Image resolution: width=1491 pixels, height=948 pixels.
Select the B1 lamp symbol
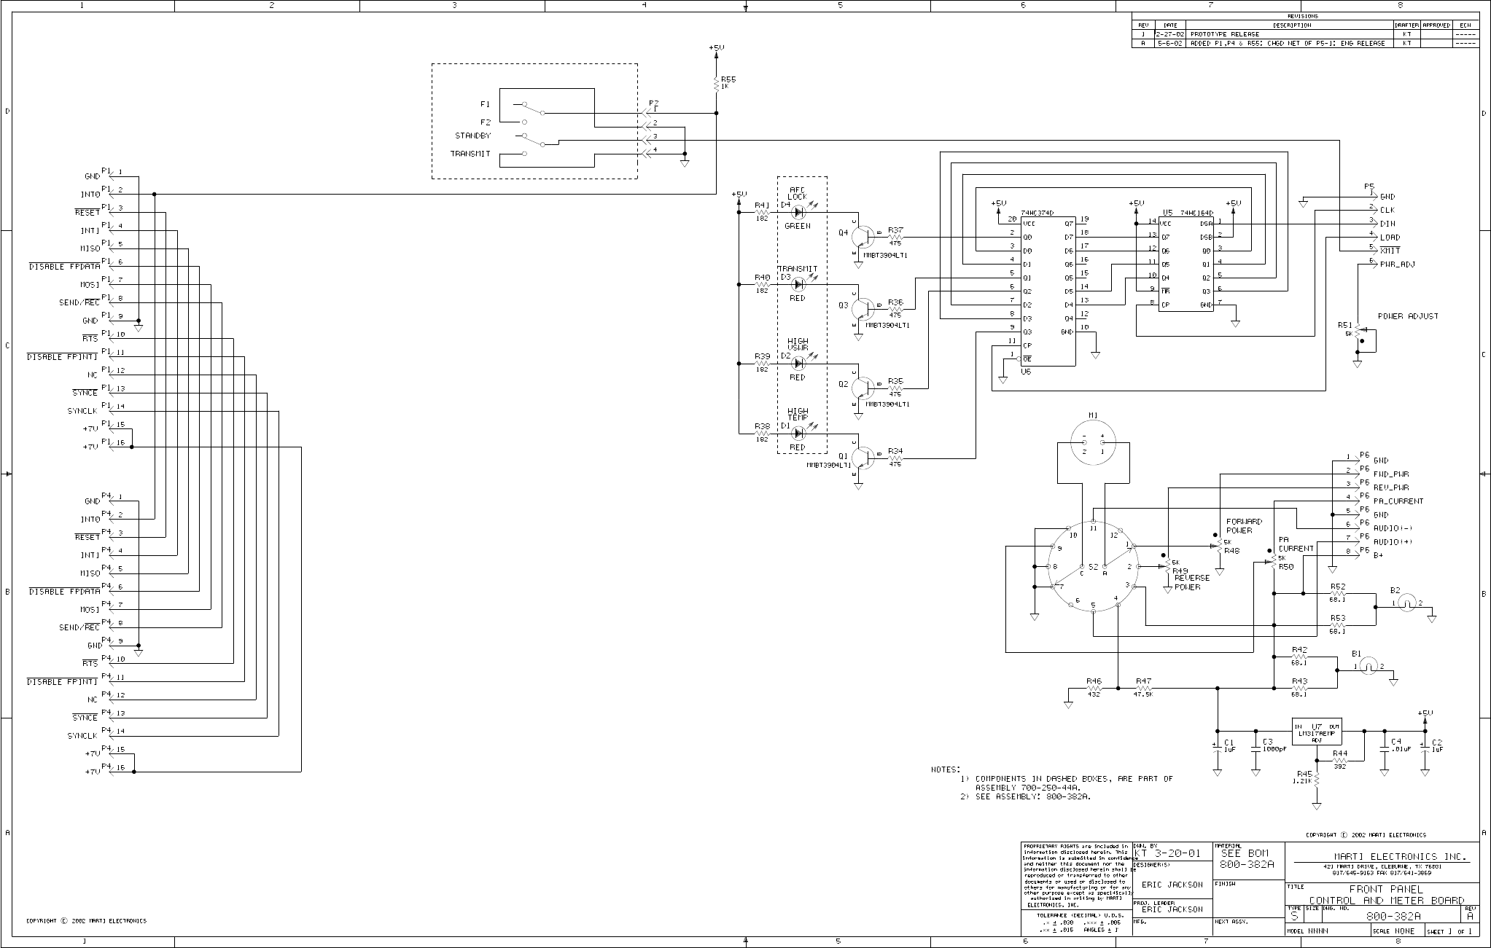(x=1370, y=666)
